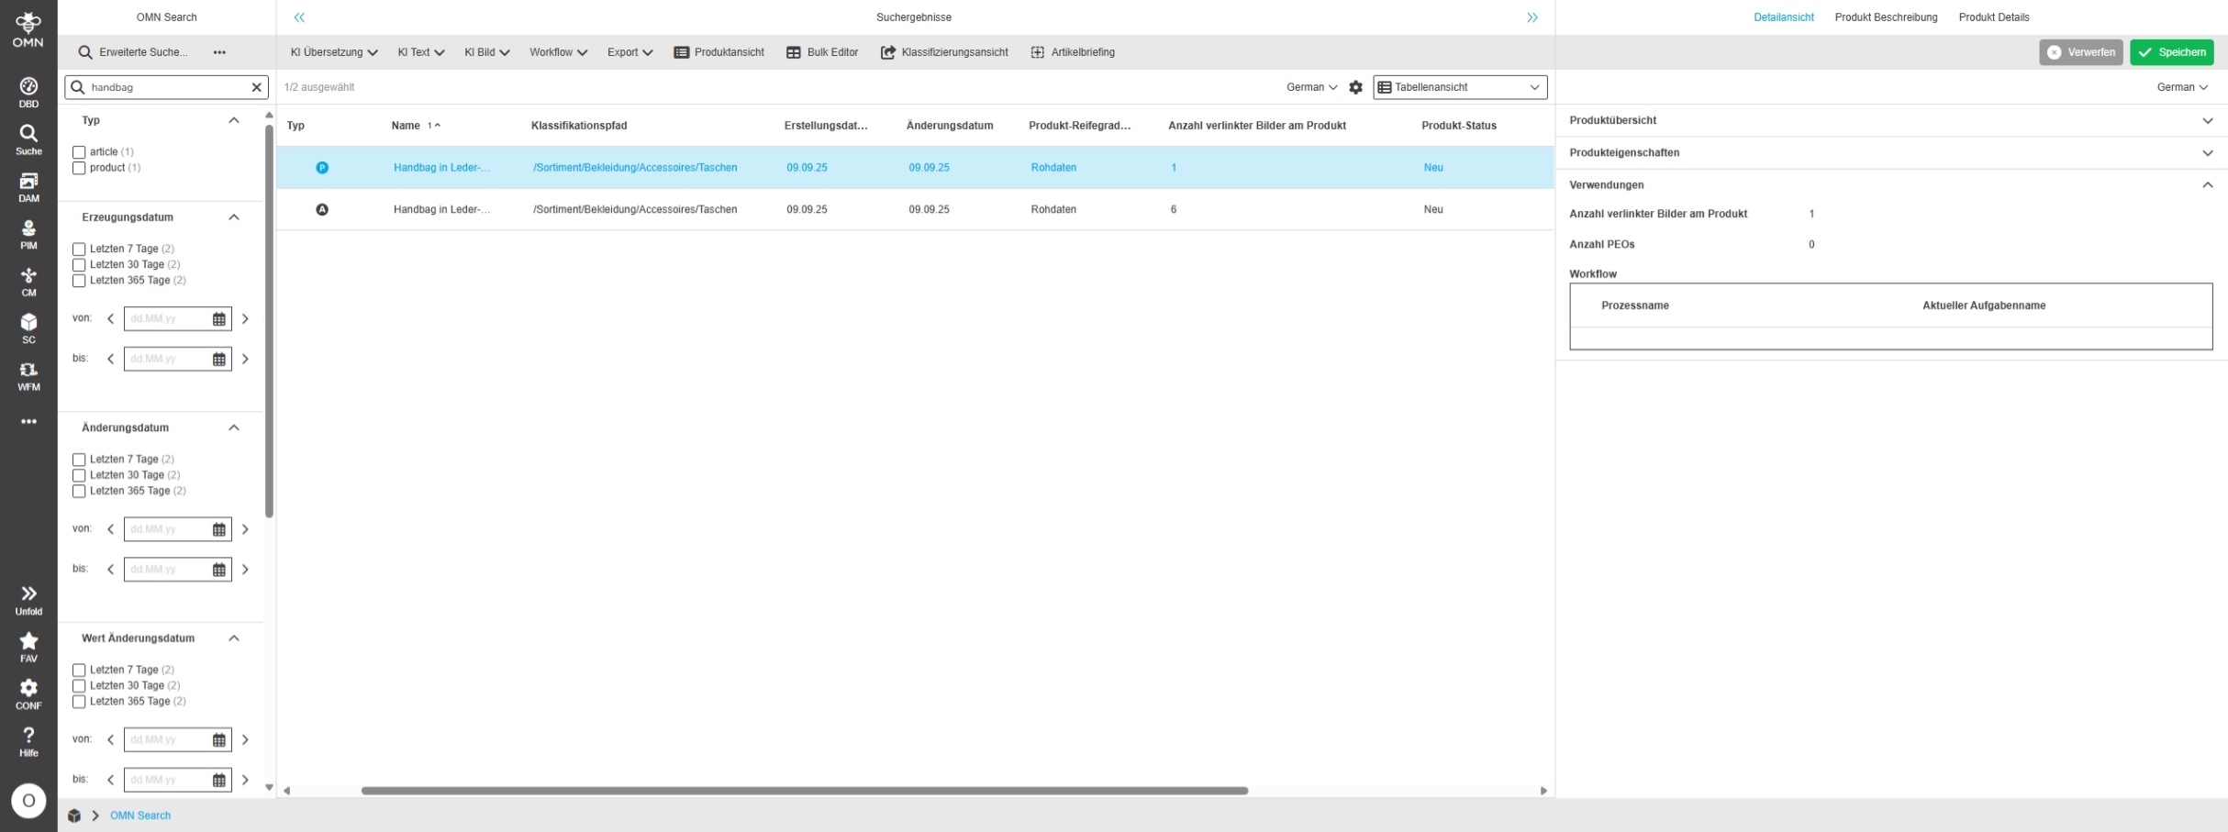Open the DAM module in sidebar
Viewport: 2228px width, 832px height.
(28, 186)
